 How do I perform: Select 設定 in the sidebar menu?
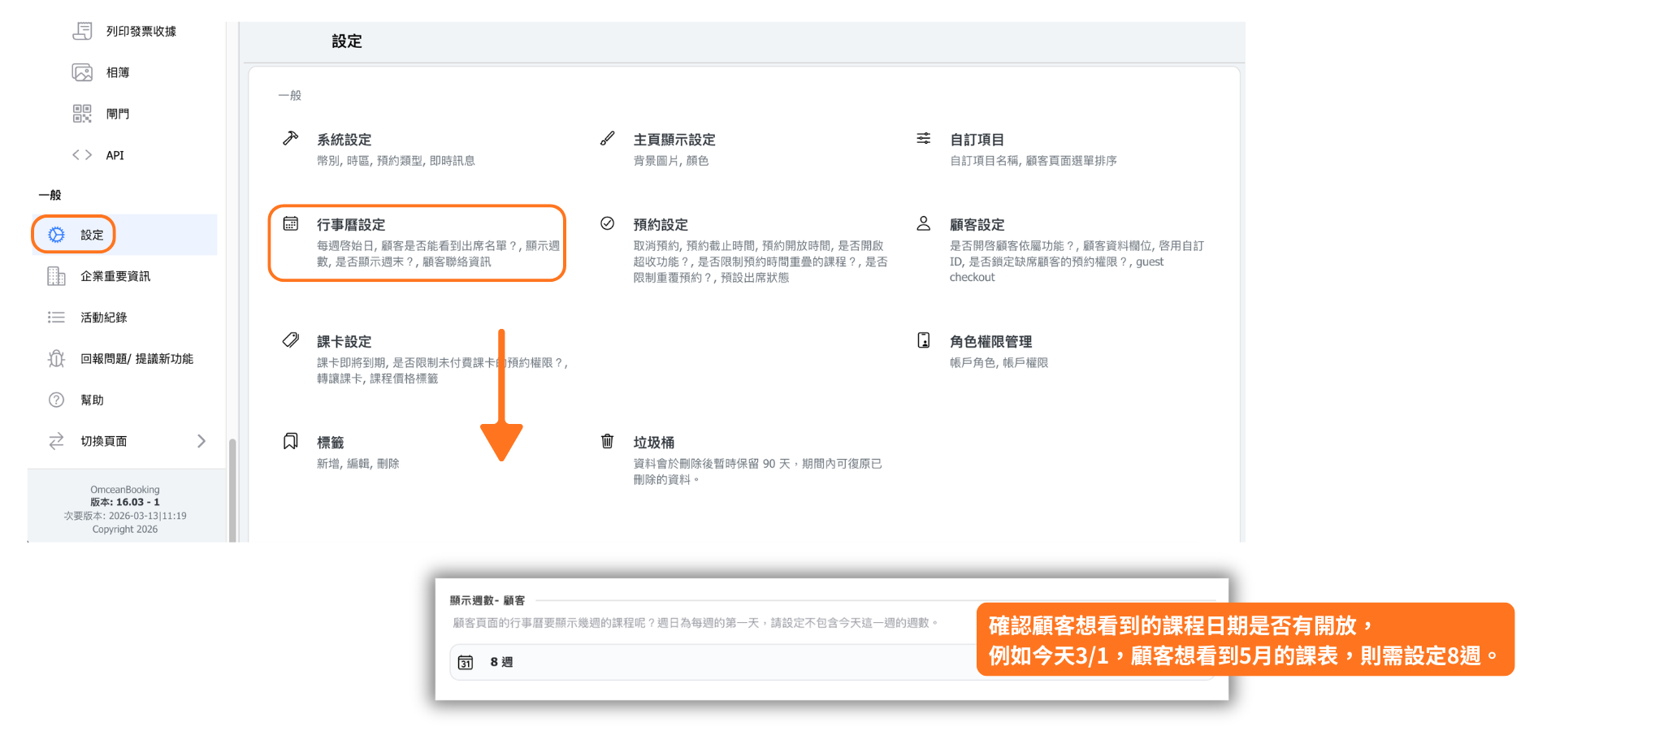click(x=91, y=235)
